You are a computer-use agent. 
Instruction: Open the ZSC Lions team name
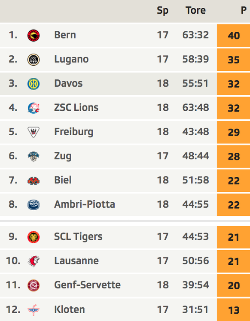click(76, 107)
